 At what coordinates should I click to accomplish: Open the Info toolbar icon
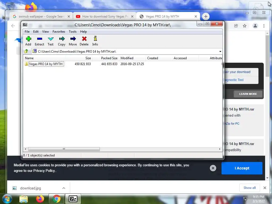[95, 41]
